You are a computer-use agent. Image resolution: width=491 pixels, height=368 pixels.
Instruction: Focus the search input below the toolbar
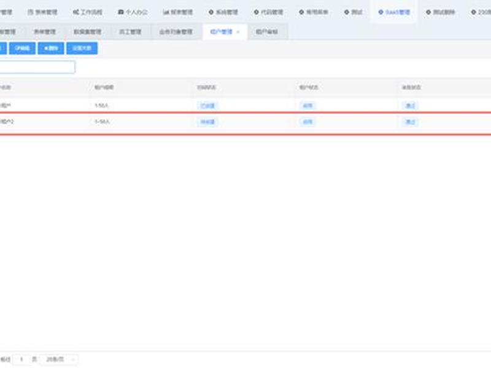(37, 67)
